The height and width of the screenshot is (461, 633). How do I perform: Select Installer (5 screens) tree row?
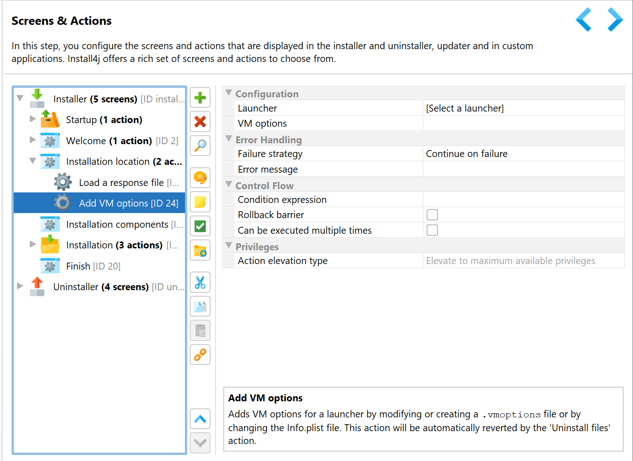[99, 99]
